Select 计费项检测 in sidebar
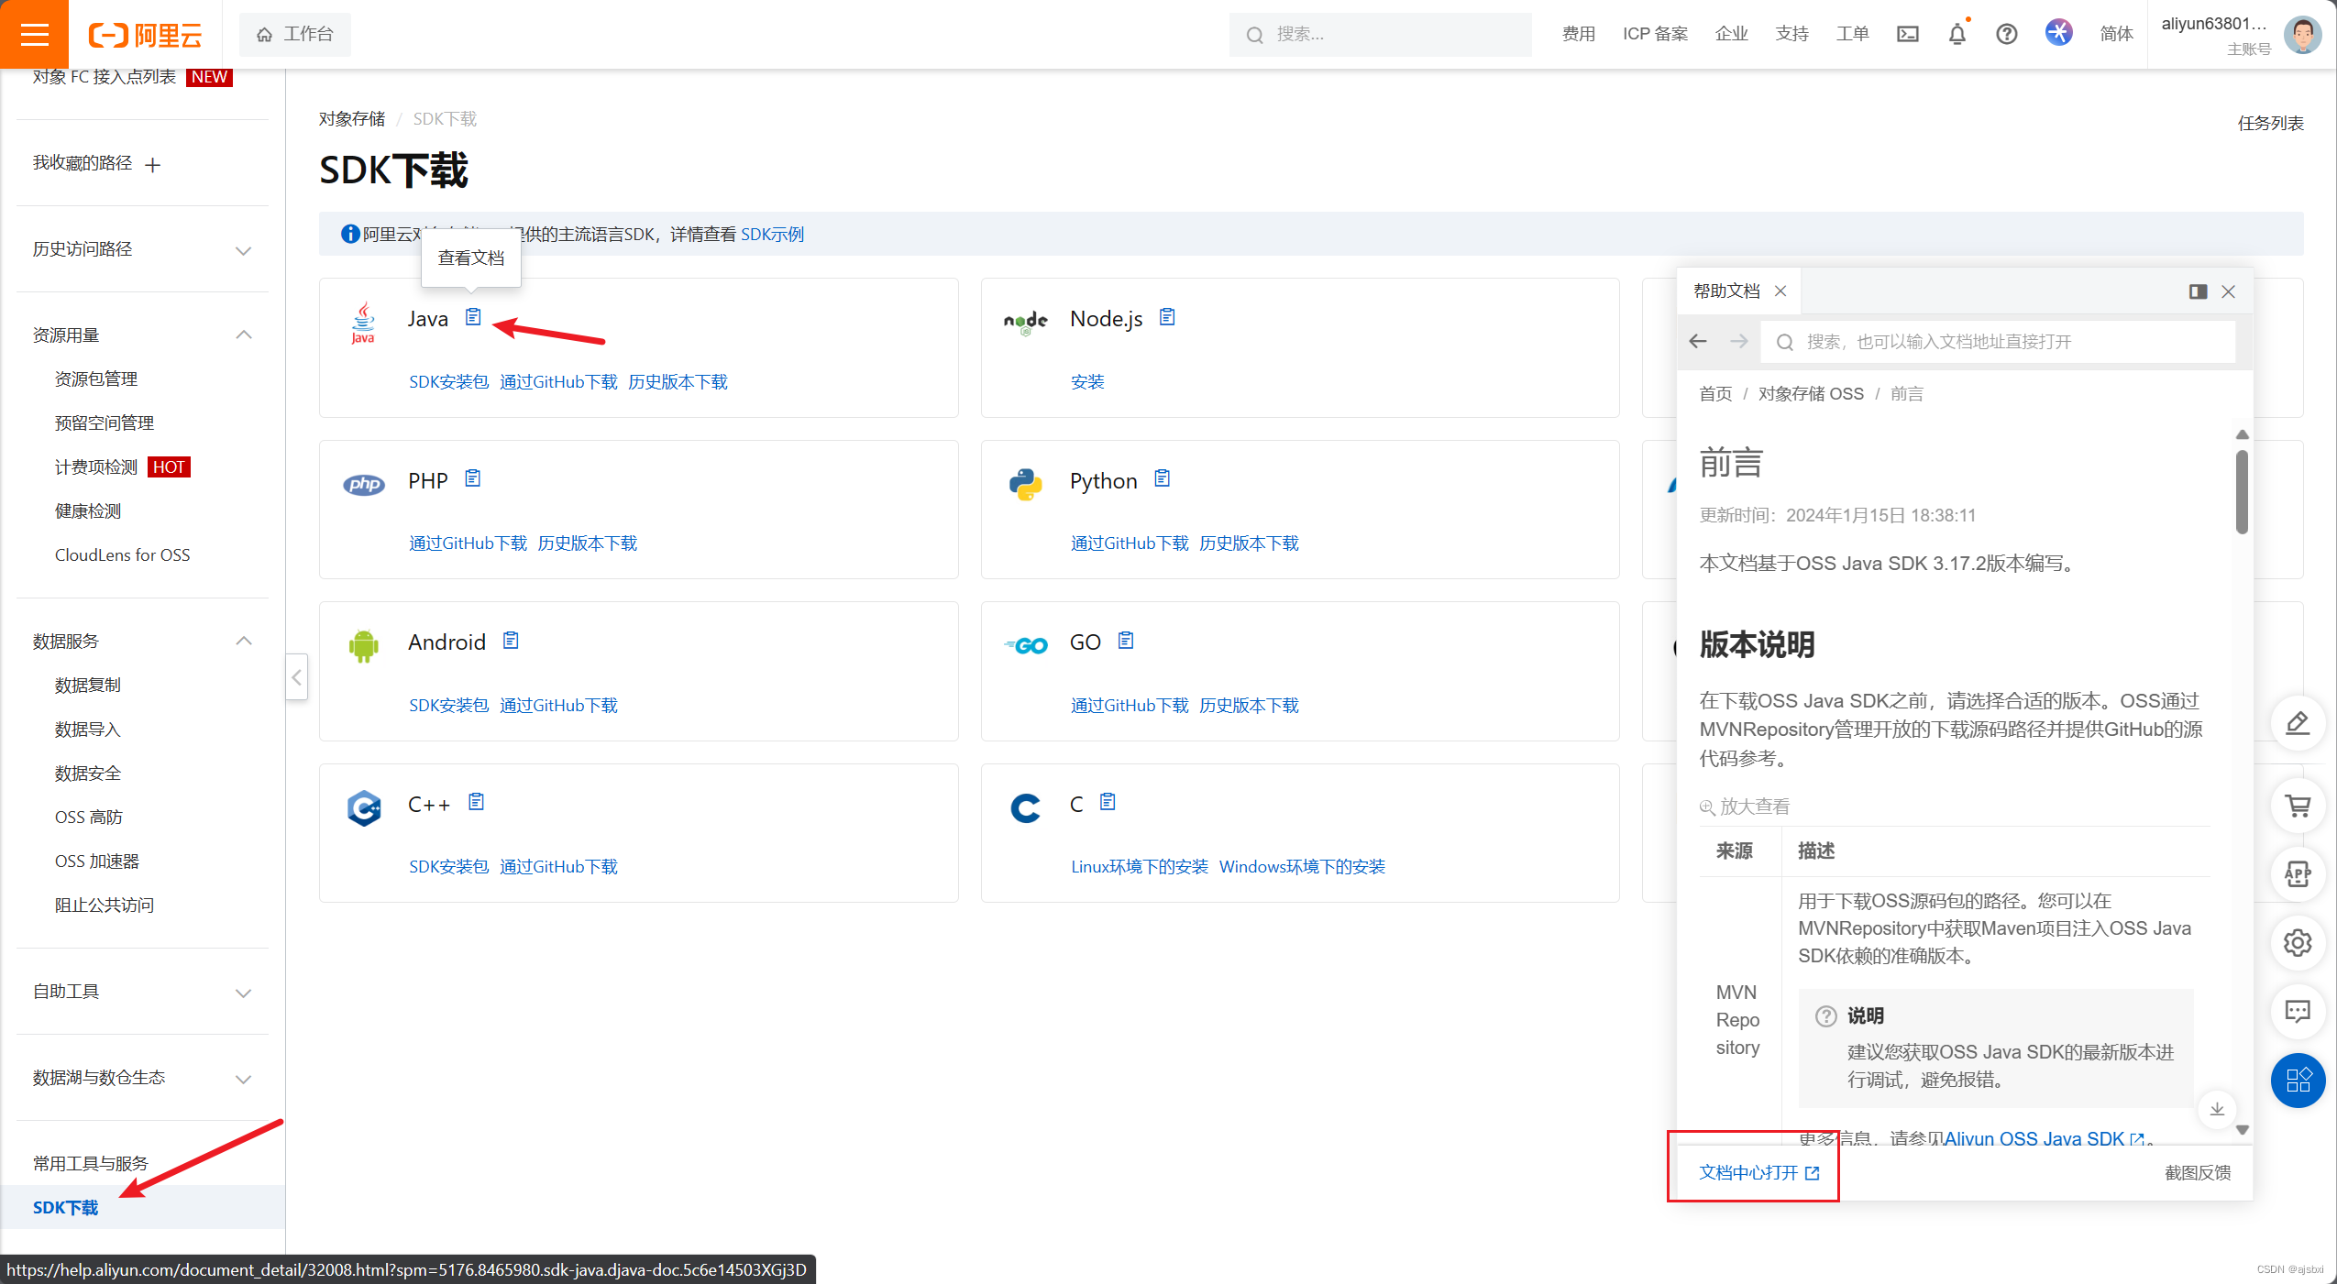2337x1284 pixels. point(96,467)
